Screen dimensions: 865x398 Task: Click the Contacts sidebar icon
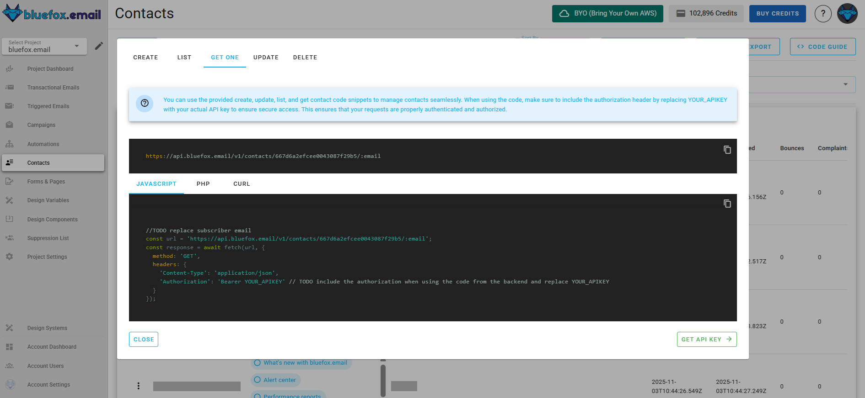(x=10, y=163)
